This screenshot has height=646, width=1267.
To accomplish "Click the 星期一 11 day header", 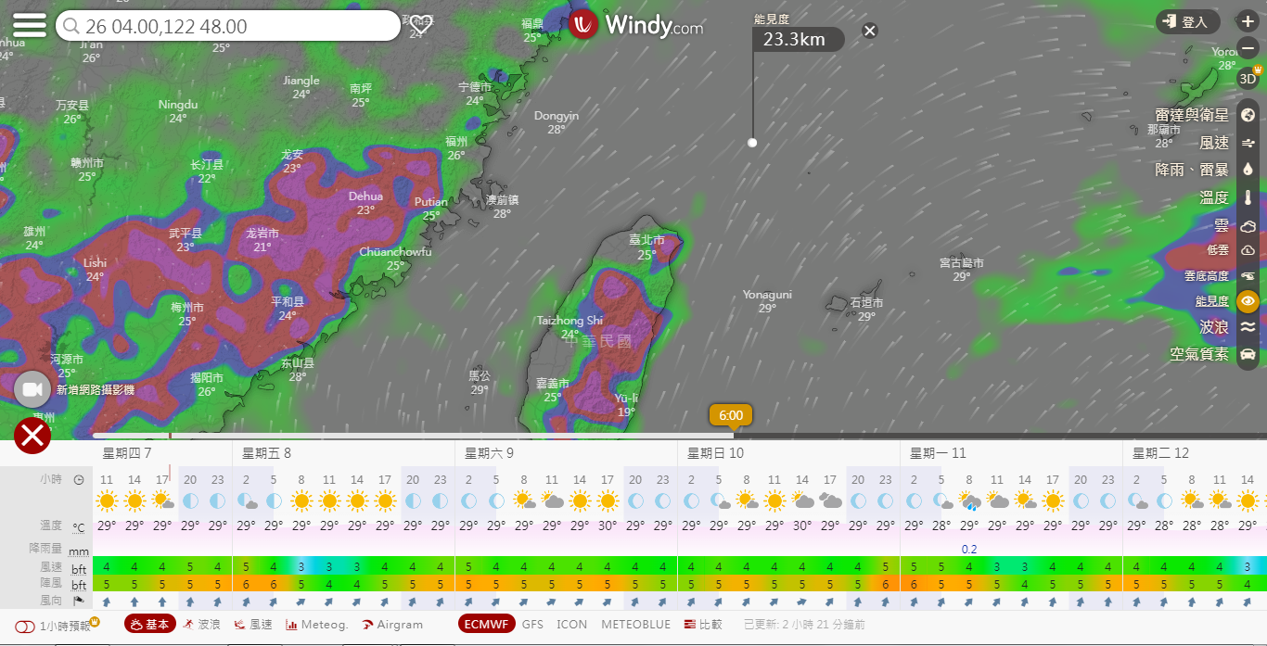I will [x=938, y=453].
